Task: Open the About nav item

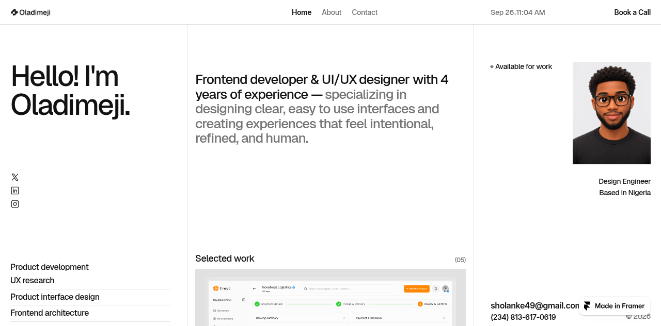Action: [x=332, y=12]
